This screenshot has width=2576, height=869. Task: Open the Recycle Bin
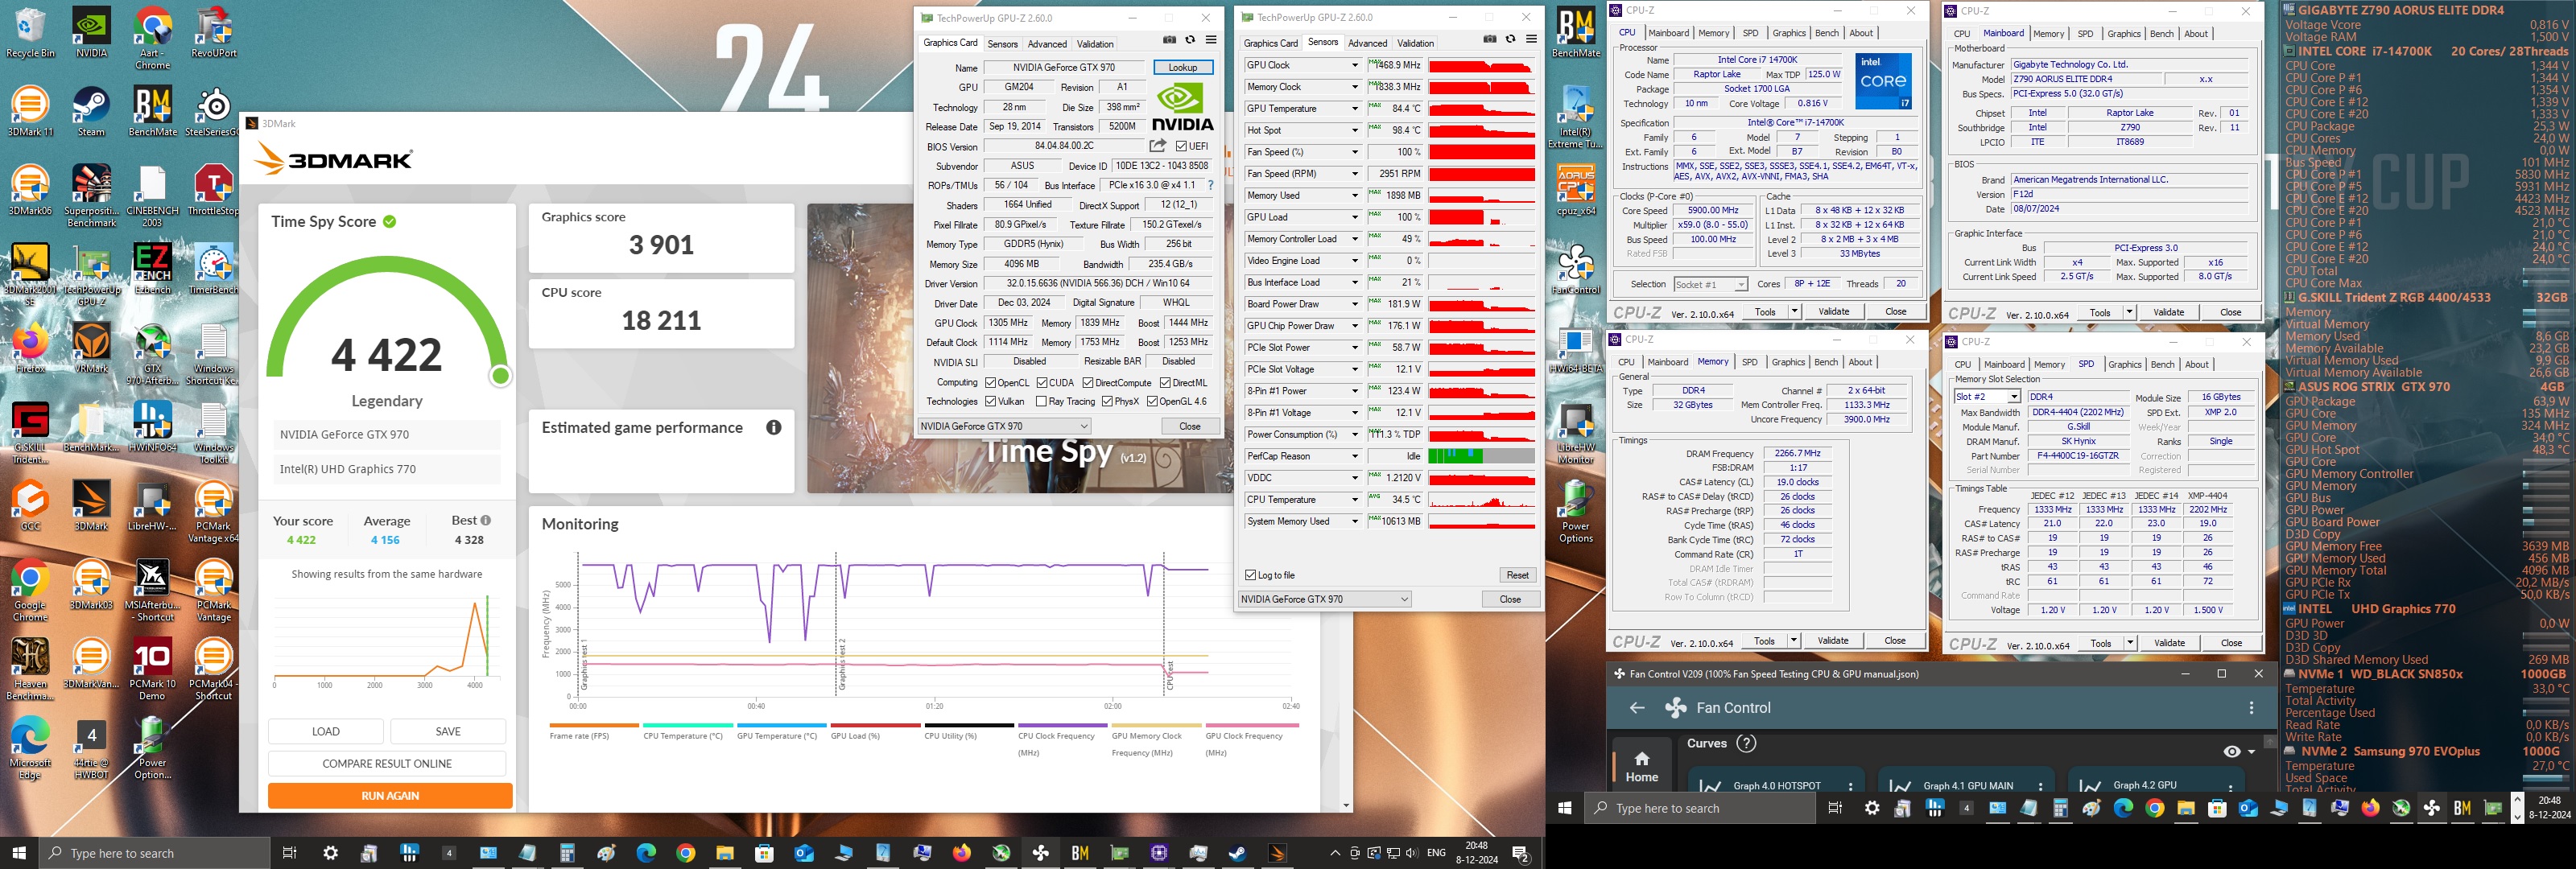[30, 33]
